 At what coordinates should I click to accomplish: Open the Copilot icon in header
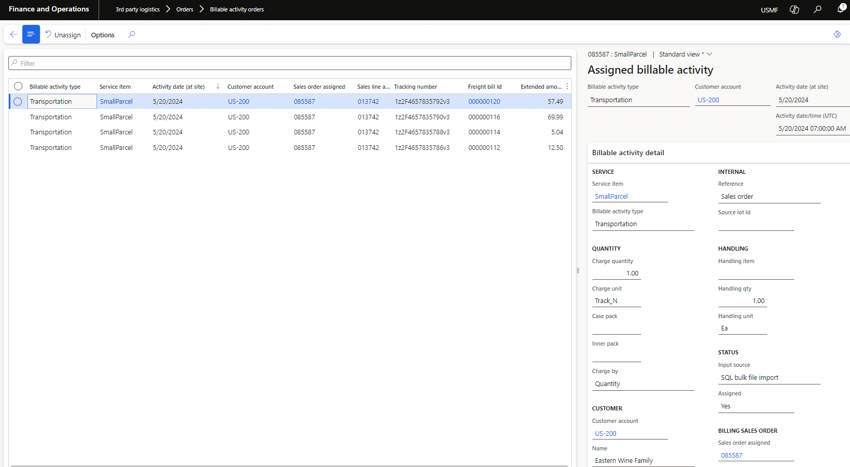coord(794,9)
